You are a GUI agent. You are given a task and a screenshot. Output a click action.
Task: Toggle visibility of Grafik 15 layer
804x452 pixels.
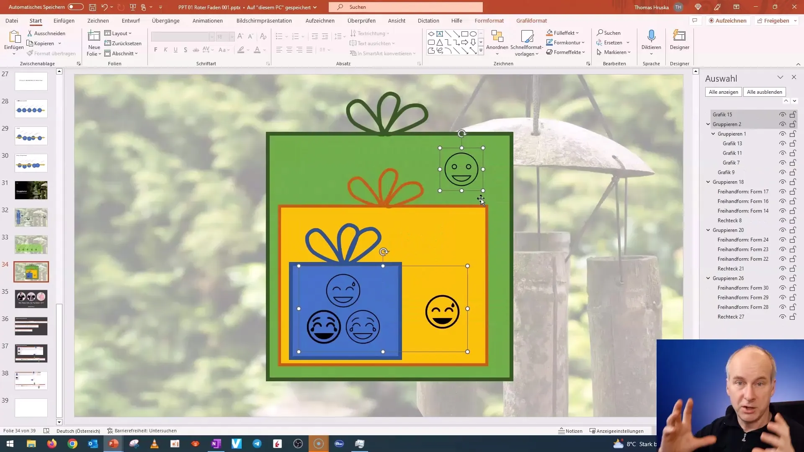click(783, 114)
